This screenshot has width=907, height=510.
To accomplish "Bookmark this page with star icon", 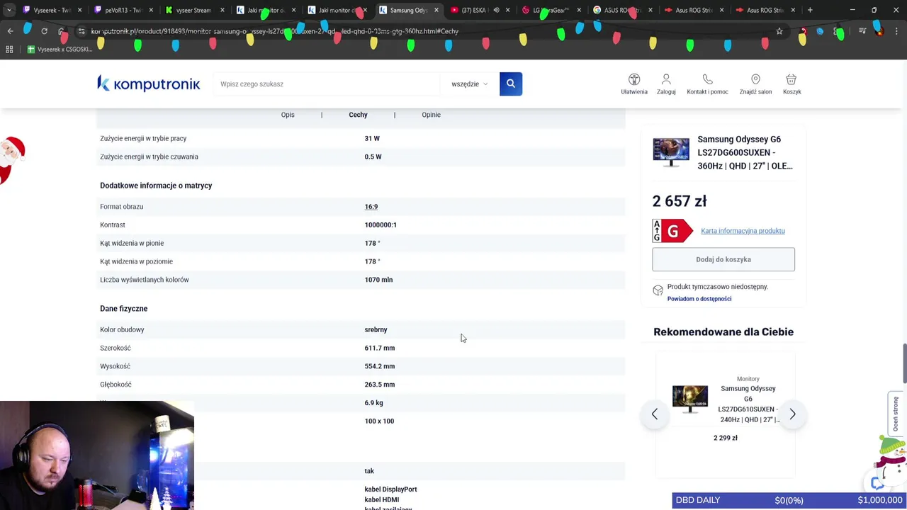I will [x=779, y=31].
